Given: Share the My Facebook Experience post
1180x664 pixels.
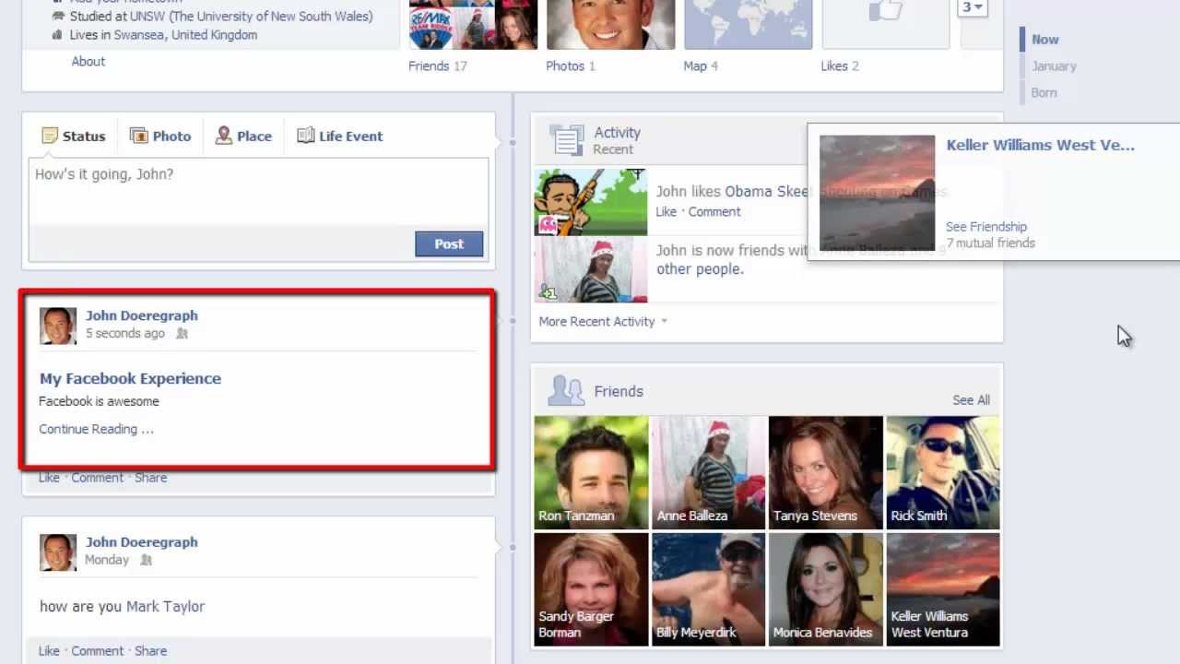Looking at the screenshot, I should pyautogui.click(x=150, y=478).
